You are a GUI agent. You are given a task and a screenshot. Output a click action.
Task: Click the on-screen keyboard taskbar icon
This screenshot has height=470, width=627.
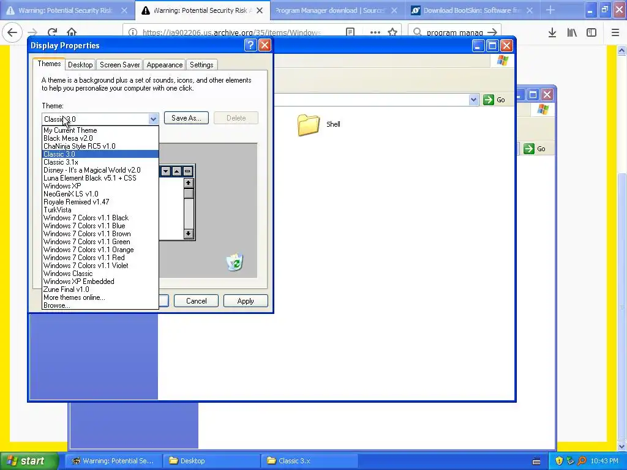536,461
